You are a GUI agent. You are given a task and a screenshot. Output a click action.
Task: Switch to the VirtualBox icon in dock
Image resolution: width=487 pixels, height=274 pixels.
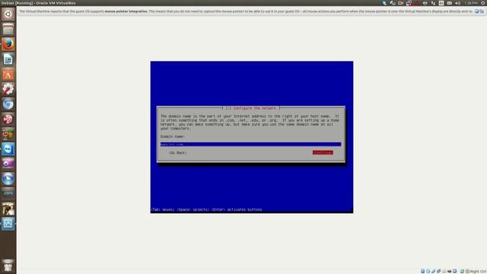pyautogui.click(x=8, y=224)
